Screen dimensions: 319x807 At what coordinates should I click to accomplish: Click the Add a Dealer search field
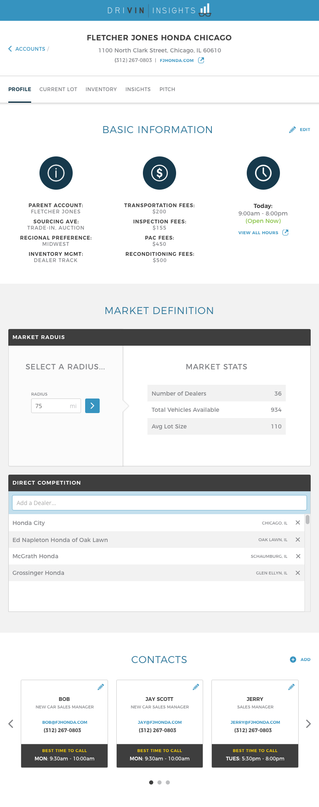159,503
